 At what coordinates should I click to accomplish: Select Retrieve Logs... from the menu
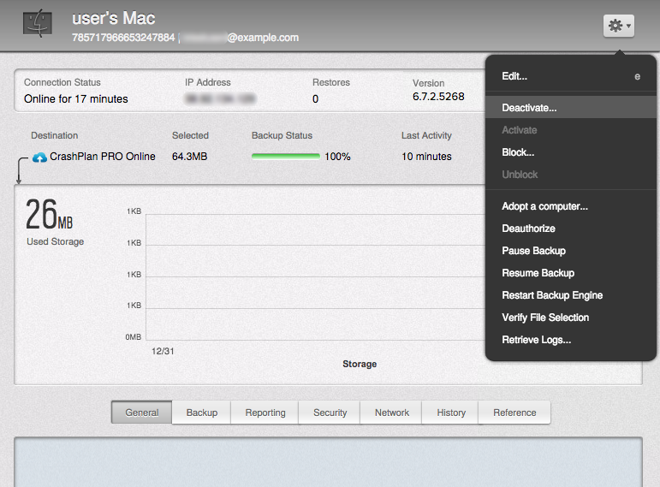[x=571, y=340]
